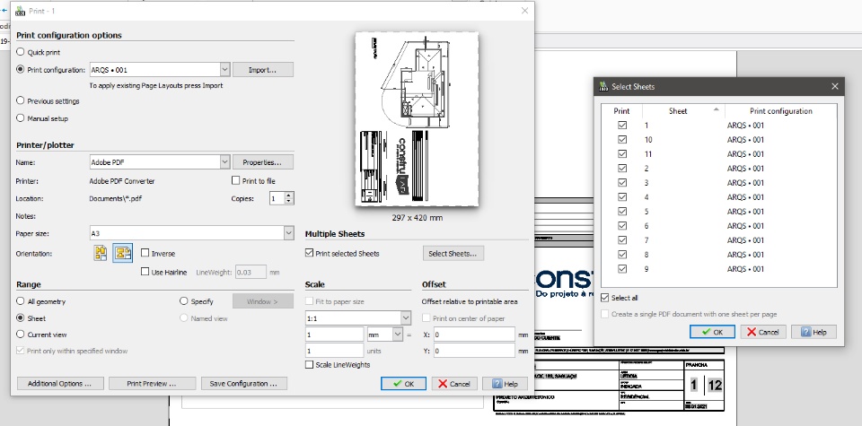Toggle the Inverse orientation checkbox

(145, 253)
